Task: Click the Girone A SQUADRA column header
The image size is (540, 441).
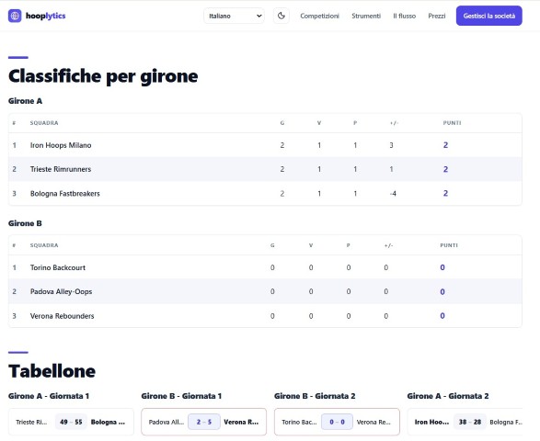Action: coord(44,123)
